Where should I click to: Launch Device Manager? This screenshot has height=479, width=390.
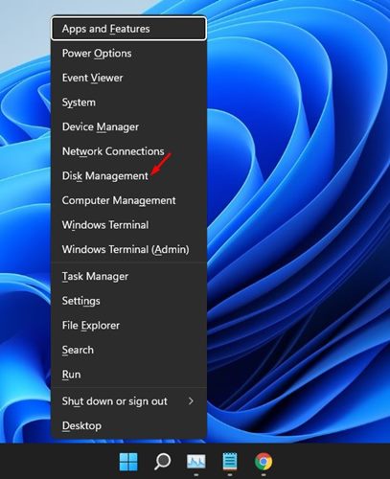click(x=128, y=127)
